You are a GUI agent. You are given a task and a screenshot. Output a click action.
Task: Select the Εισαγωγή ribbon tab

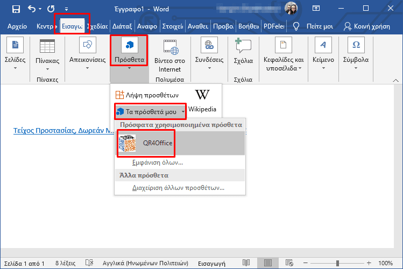(72, 26)
